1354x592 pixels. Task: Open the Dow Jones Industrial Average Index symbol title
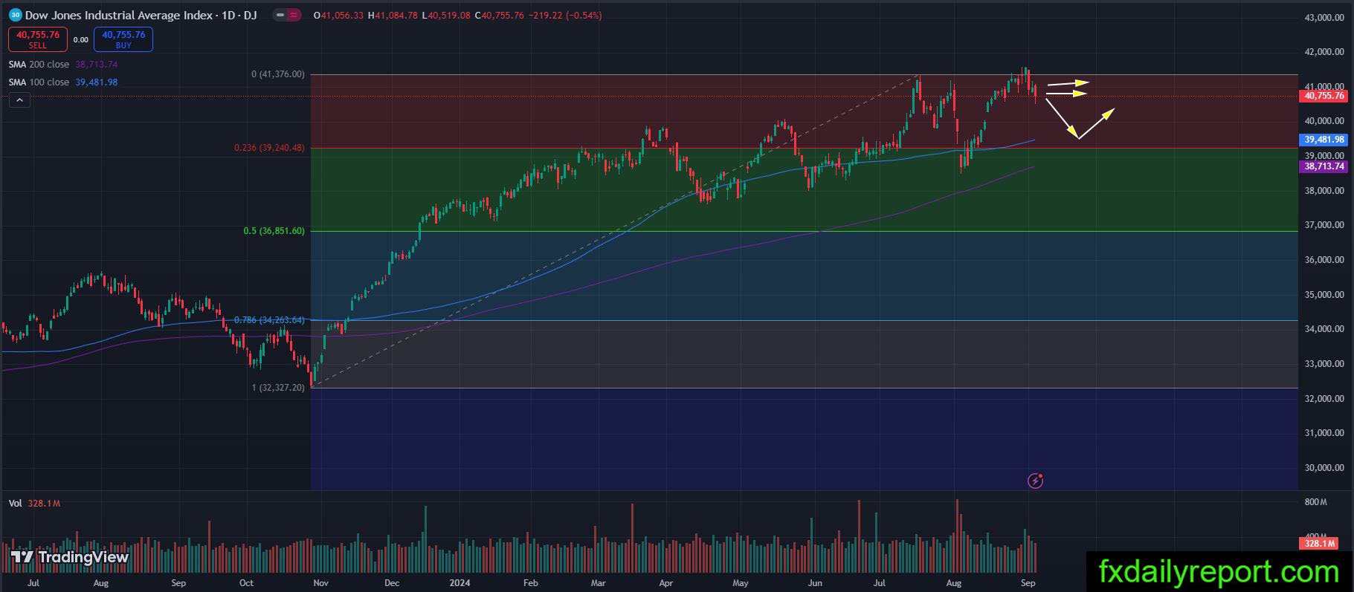click(141, 15)
